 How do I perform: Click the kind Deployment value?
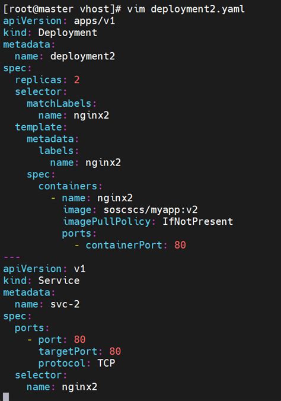pos(68,33)
